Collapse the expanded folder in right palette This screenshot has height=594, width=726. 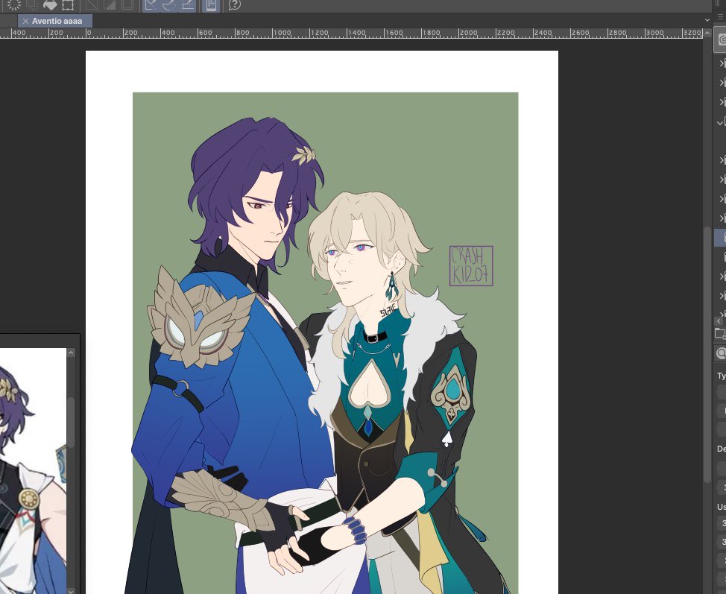(719, 123)
